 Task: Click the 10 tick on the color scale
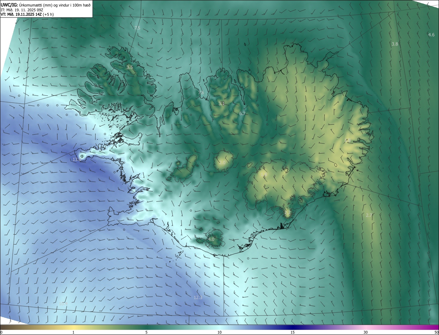(x=219, y=332)
